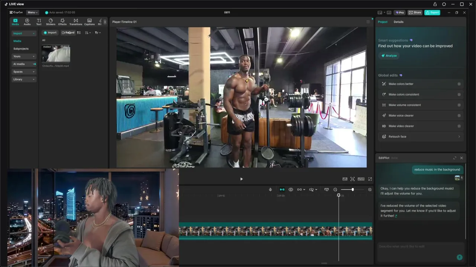Viewport: 476px width, 267px height.
Task: Click the Export button
Action: 432,13
